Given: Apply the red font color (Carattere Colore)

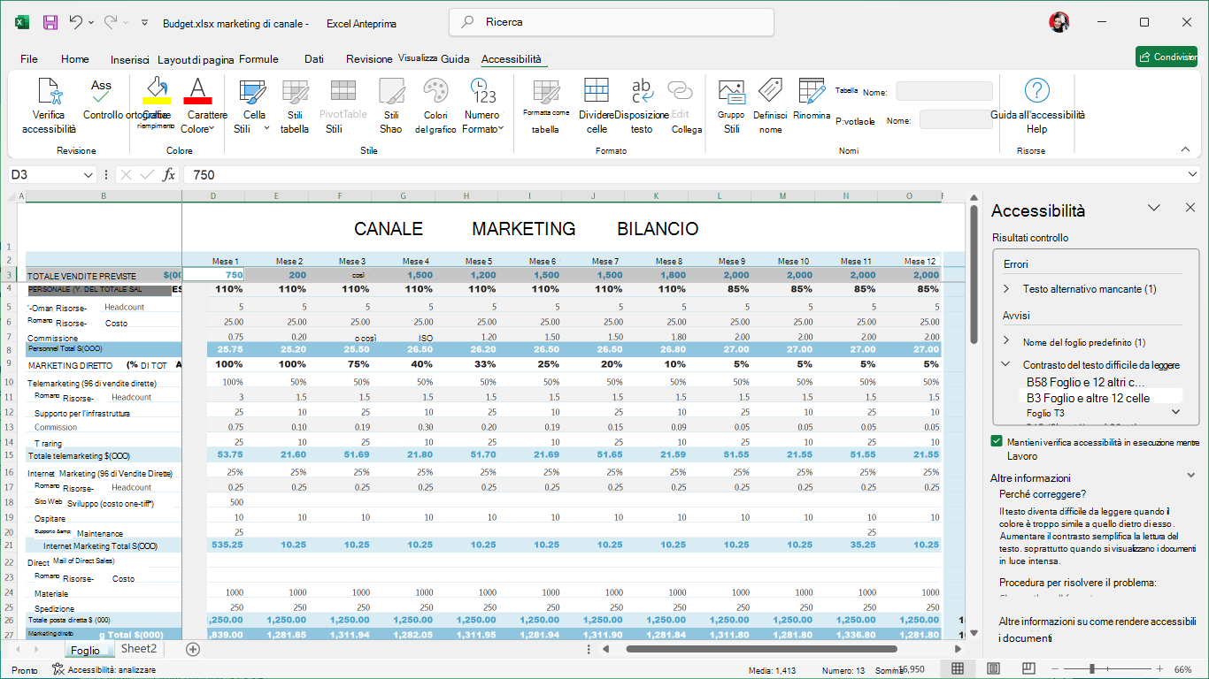Looking at the screenshot, I should [x=198, y=90].
